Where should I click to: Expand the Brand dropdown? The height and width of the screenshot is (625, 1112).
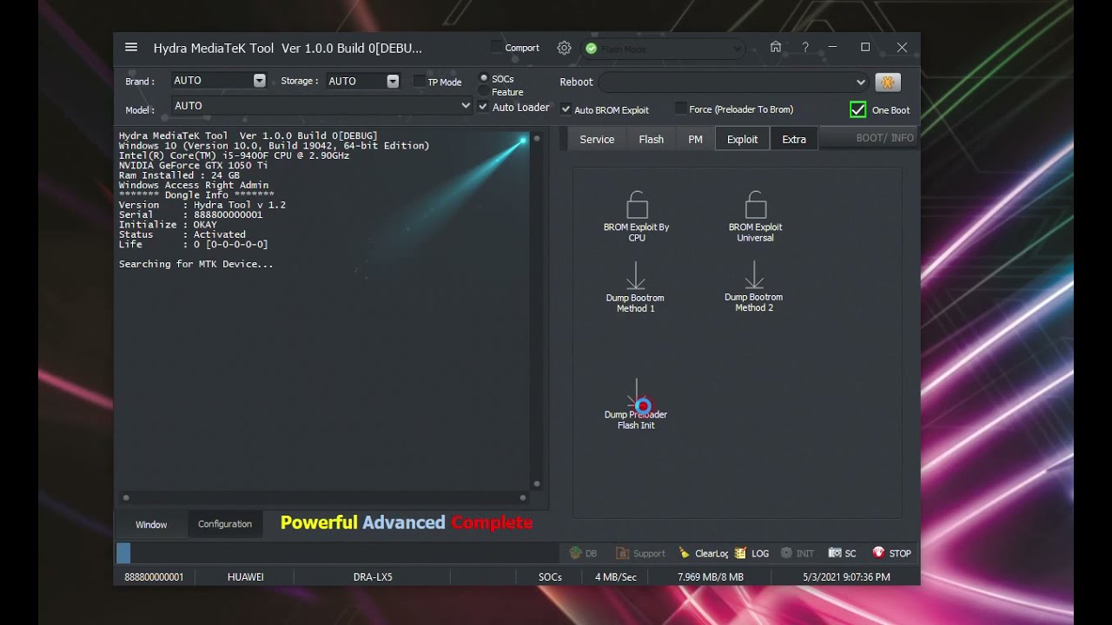pos(259,81)
